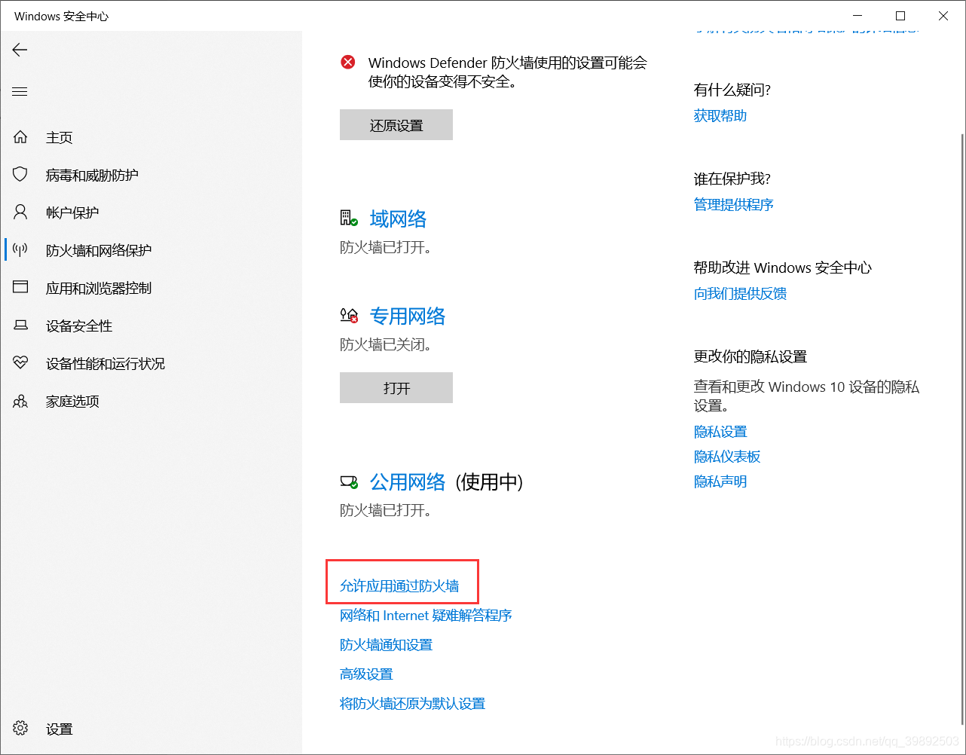Screen dimensions: 966x755
Task: Click the 有什么疑问? heading
Action: point(732,90)
